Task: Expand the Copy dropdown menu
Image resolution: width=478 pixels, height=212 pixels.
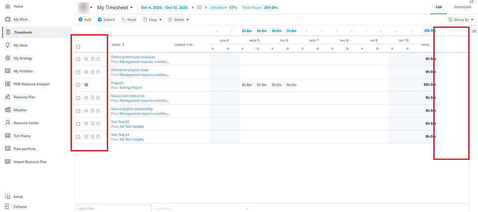Action: click(160, 20)
